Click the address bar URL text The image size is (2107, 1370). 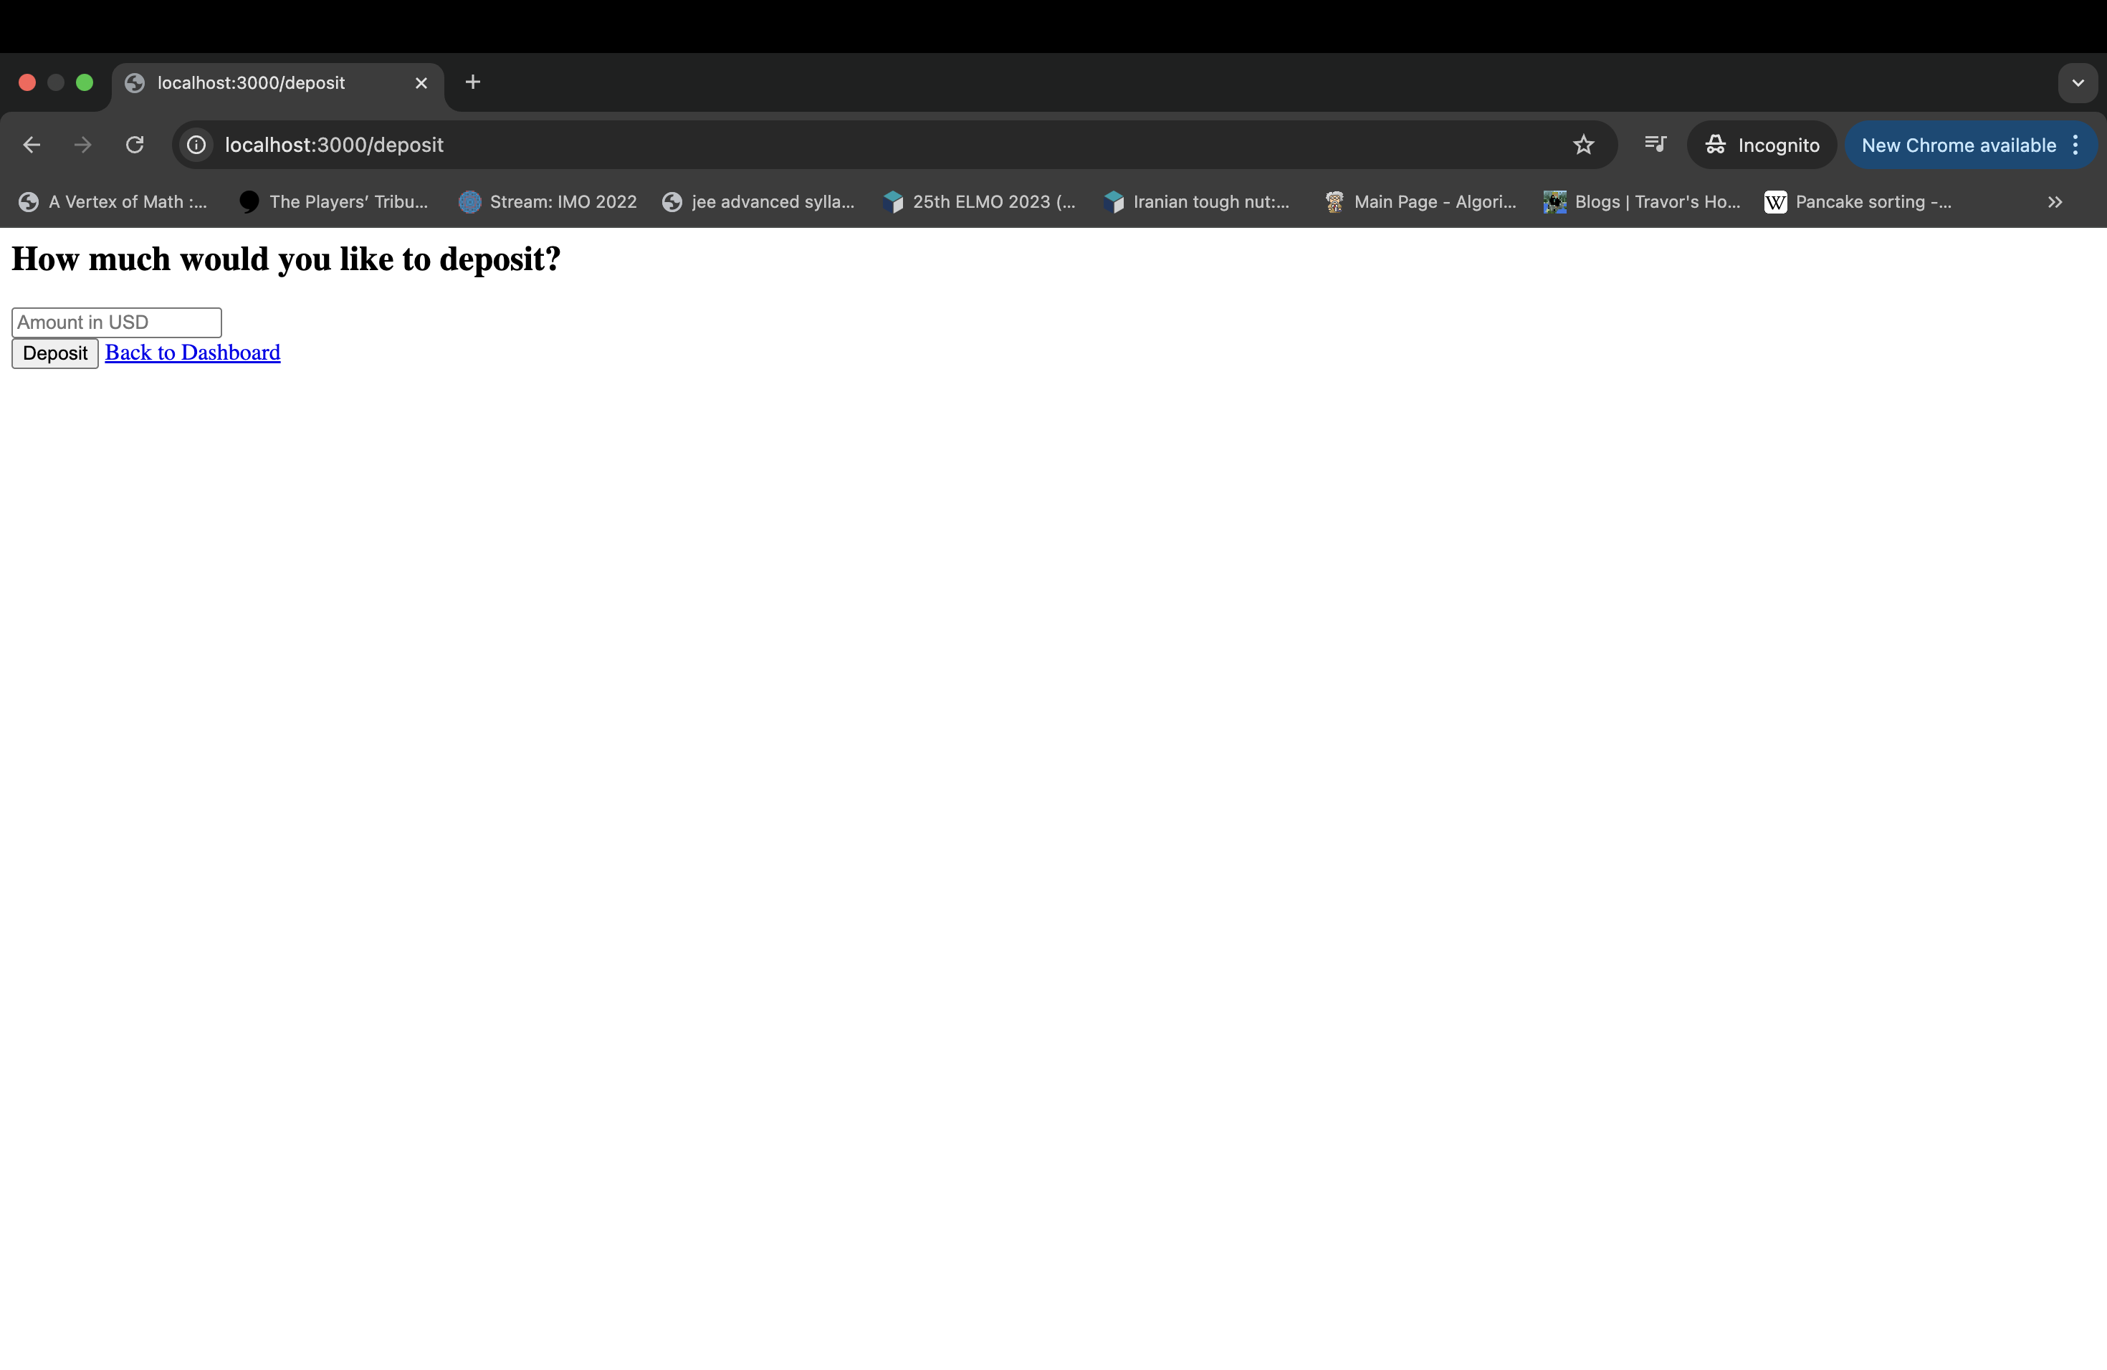tap(334, 145)
